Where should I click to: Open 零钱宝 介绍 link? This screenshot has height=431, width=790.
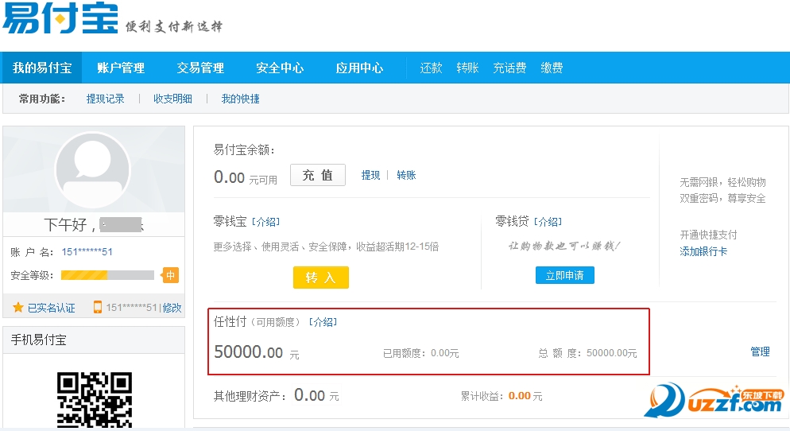265,222
